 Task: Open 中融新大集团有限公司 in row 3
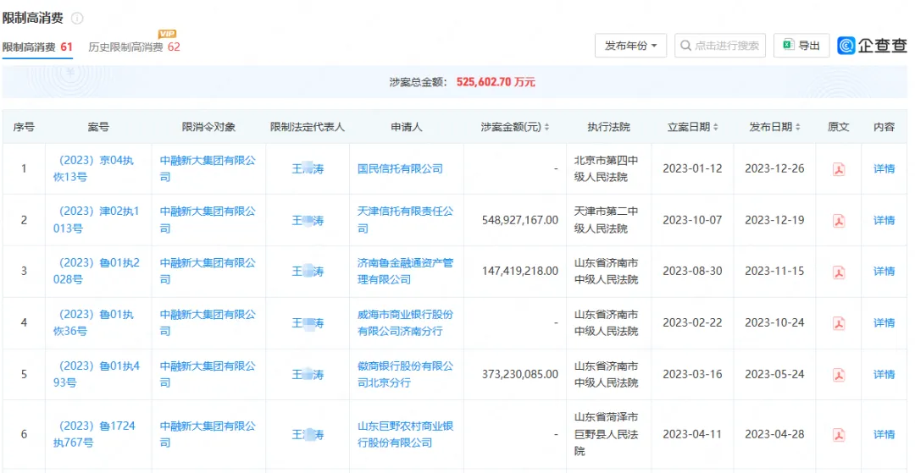coord(208,272)
